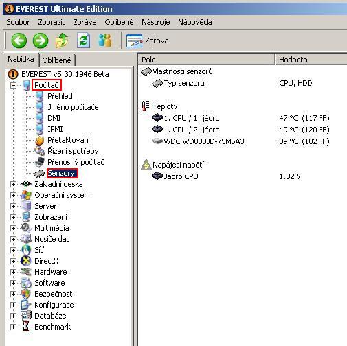This screenshot has width=347, height=346.
Task: Select the 1. CPU / 2. jádro row
Action: pyautogui.click(x=192, y=130)
